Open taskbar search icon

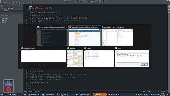click(x=6, y=94)
